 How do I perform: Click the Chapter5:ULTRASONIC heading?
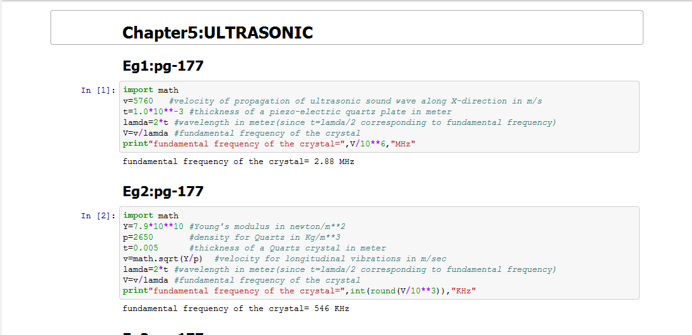(x=218, y=33)
